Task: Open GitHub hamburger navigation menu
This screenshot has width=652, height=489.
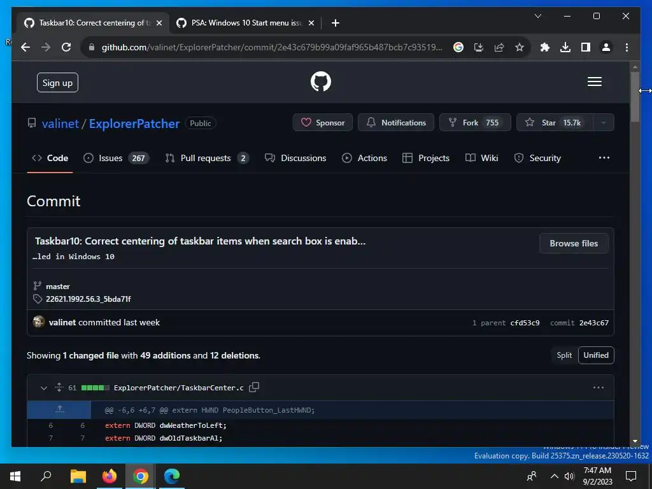Action: [x=594, y=81]
